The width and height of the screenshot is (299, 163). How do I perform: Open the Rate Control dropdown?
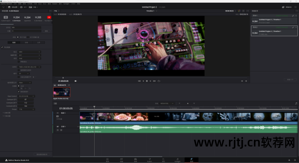point(26,96)
